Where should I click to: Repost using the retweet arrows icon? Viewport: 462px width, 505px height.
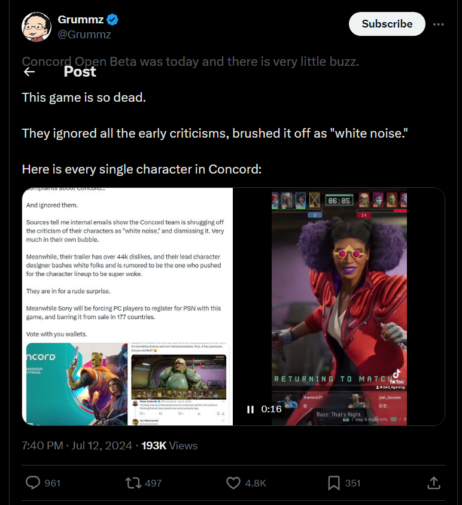point(133,483)
